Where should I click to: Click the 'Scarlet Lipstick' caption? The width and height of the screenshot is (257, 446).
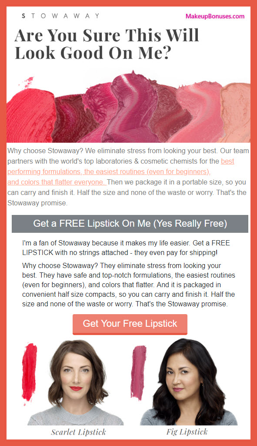78,432
